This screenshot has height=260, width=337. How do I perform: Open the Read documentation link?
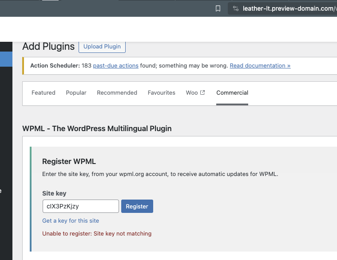click(260, 66)
